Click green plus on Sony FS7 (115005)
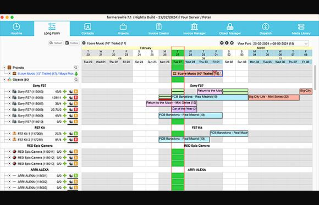The height and width of the screenshot is (205, 319). [65, 92]
